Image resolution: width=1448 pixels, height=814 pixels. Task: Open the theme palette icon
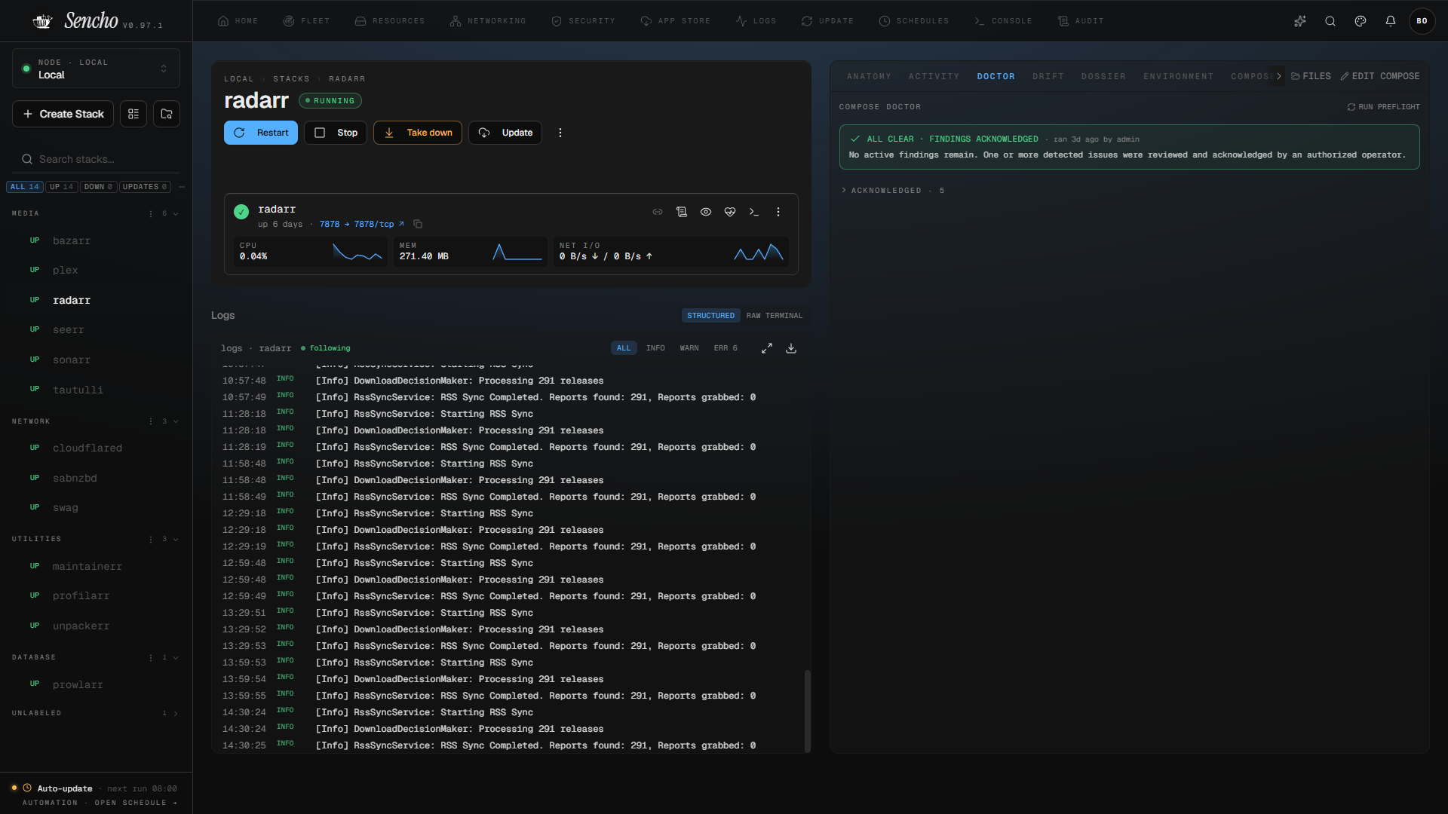coord(1361,21)
